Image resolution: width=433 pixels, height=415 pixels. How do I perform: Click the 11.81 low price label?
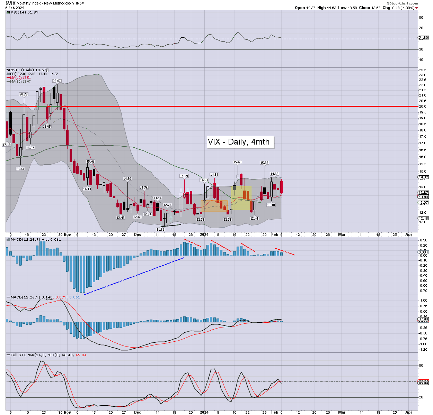point(160,229)
